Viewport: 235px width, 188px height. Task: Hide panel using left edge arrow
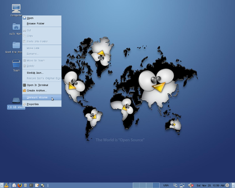(x=1, y=185)
